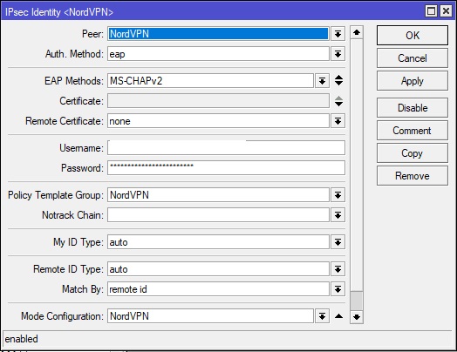Viewport: 457px width, 352px height.
Task: Open the Remote Certificate dropdown arrow
Action: point(338,121)
